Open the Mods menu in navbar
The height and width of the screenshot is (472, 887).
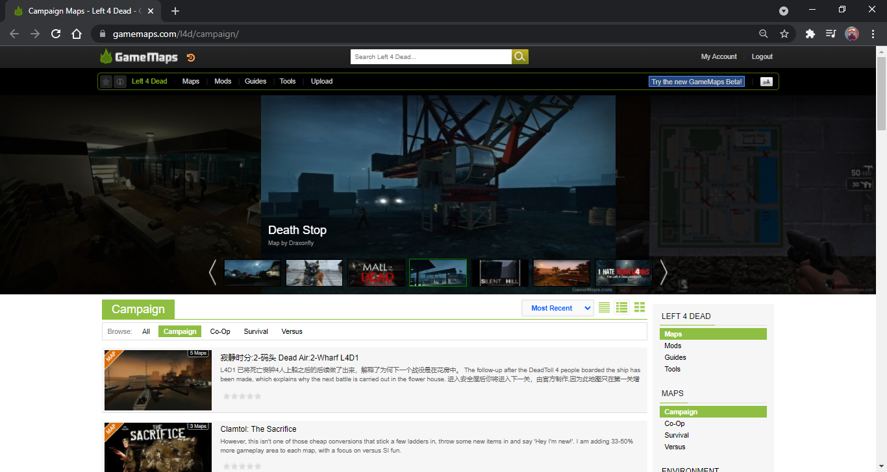[x=223, y=82]
